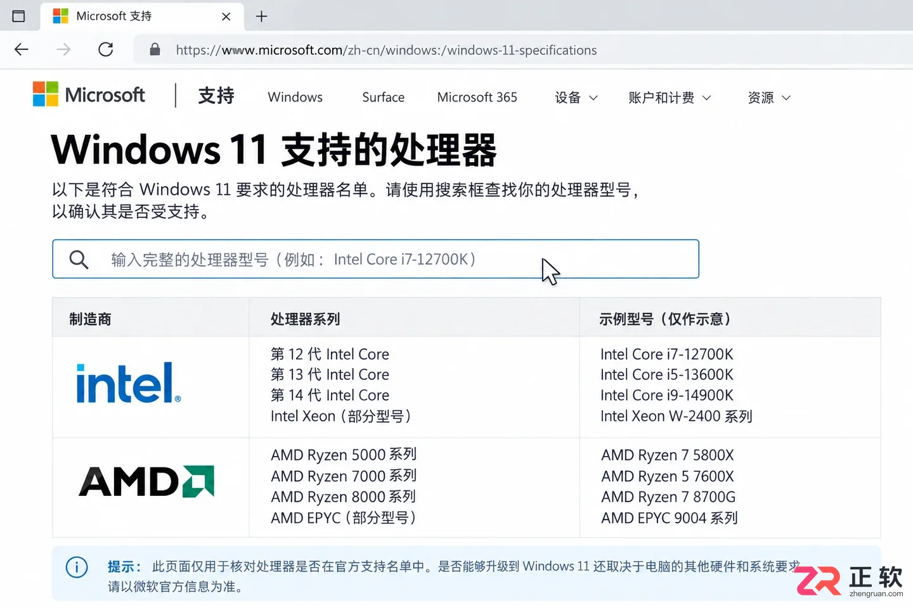Click the AMD logo in the table
The image size is (913, 608).
pos(146,481)
